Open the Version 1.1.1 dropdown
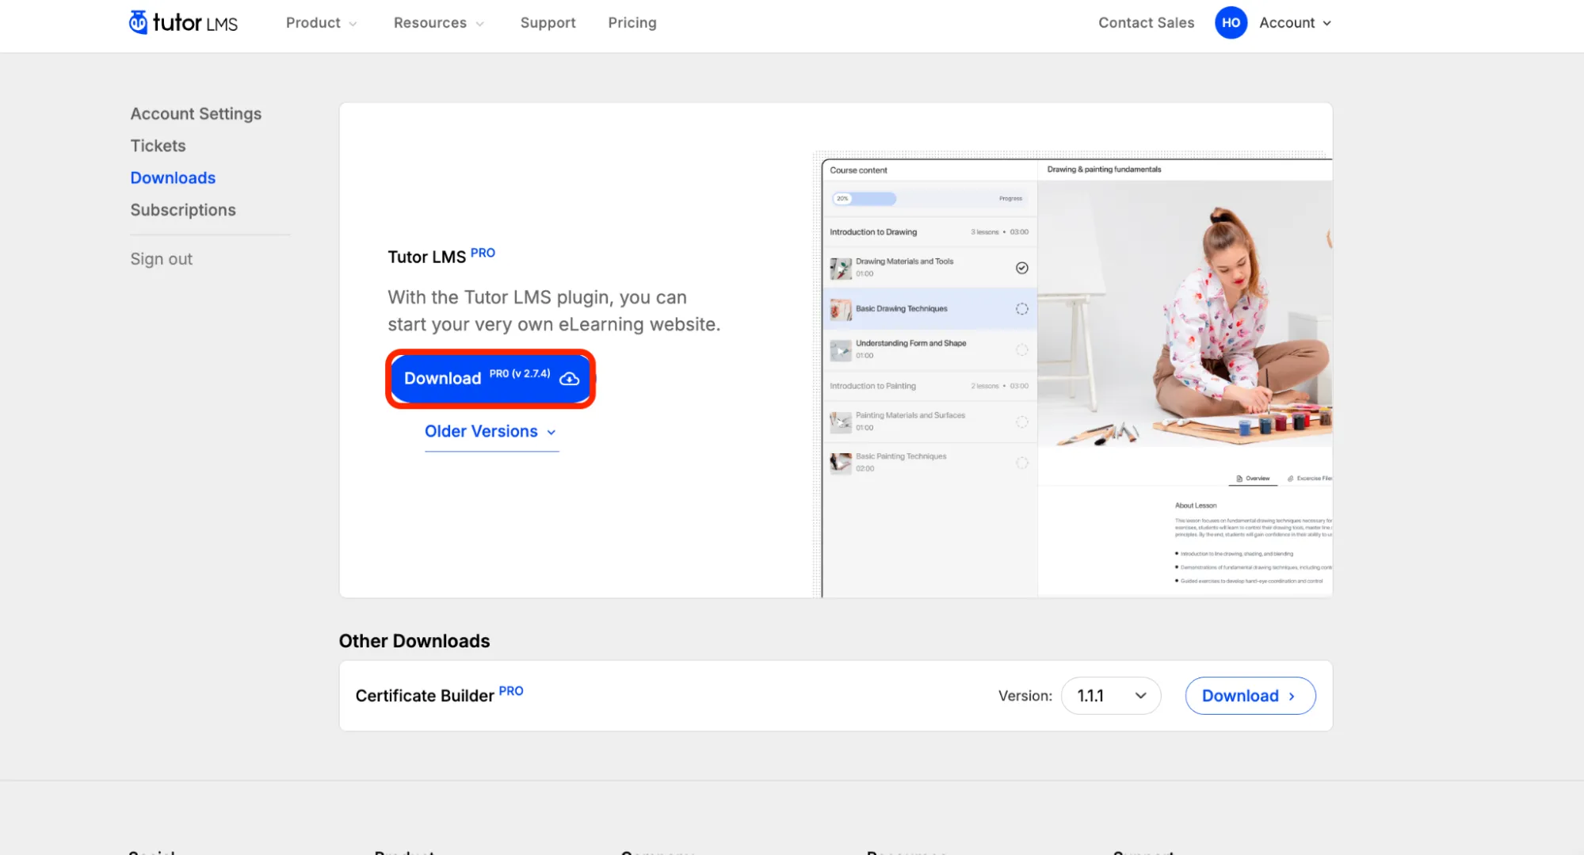 [1111, 696]
